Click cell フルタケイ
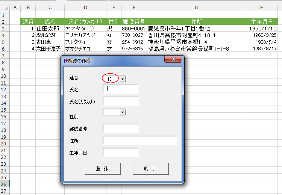282x195 pixels. pos(85,42)
